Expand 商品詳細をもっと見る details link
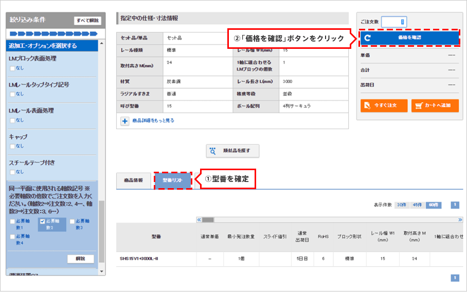Viewport: 467px width, 292px height. click(153, 121)
